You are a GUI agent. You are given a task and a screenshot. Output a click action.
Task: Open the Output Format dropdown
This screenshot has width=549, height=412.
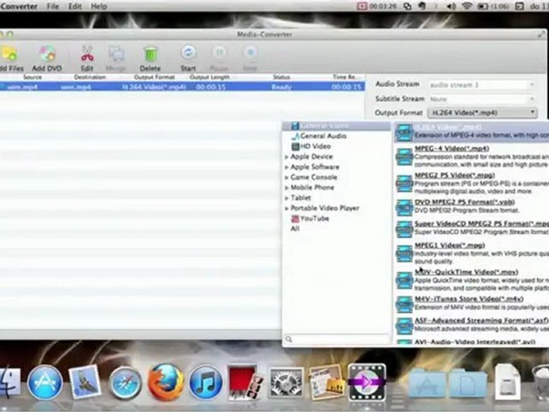tap(482, 113)
